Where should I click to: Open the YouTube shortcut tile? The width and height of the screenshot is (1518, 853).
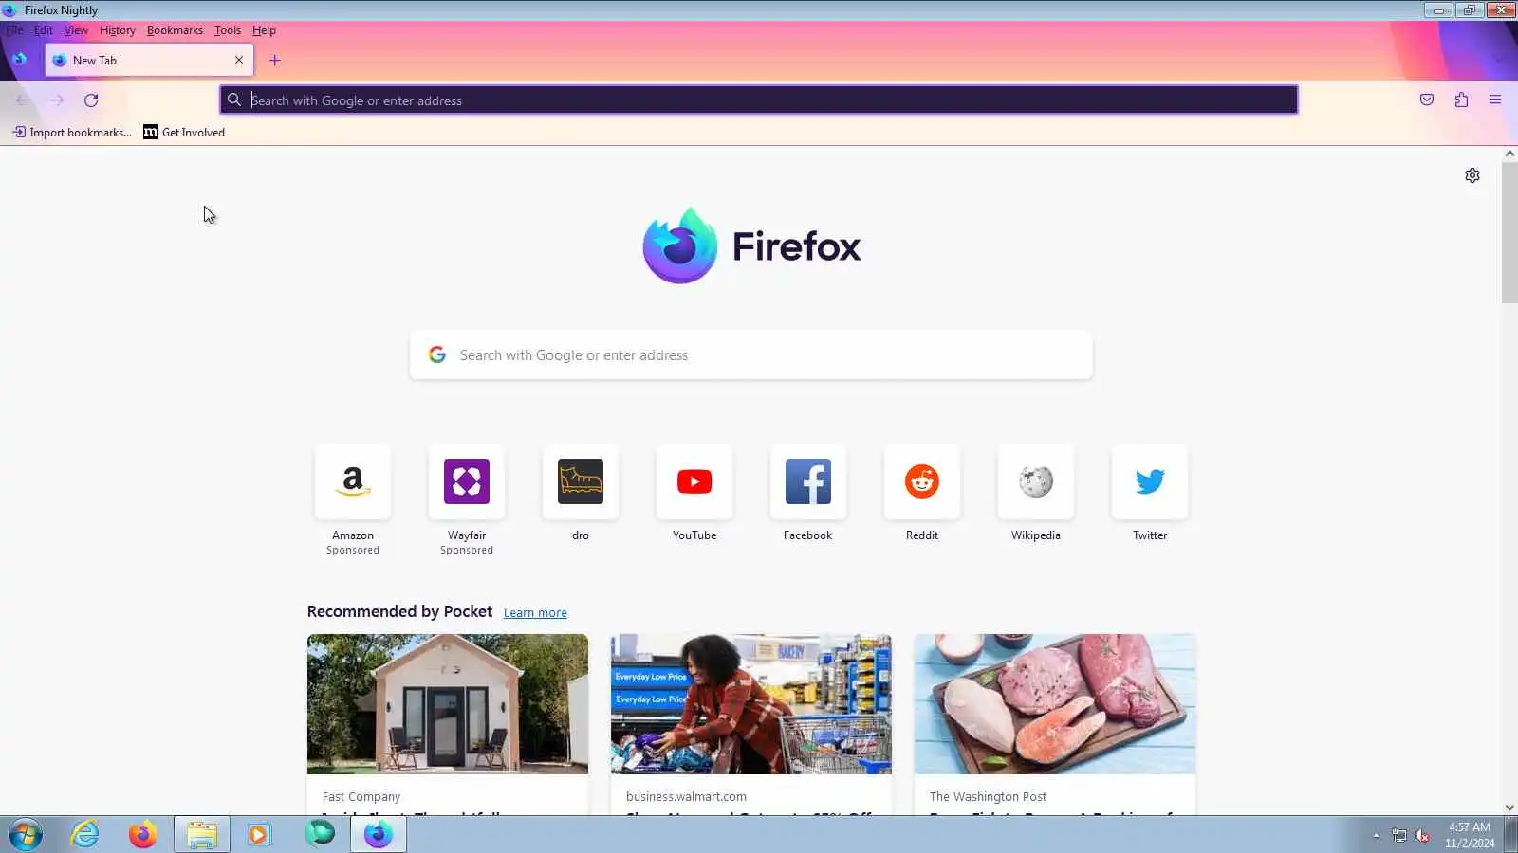[x=694, y=481]
